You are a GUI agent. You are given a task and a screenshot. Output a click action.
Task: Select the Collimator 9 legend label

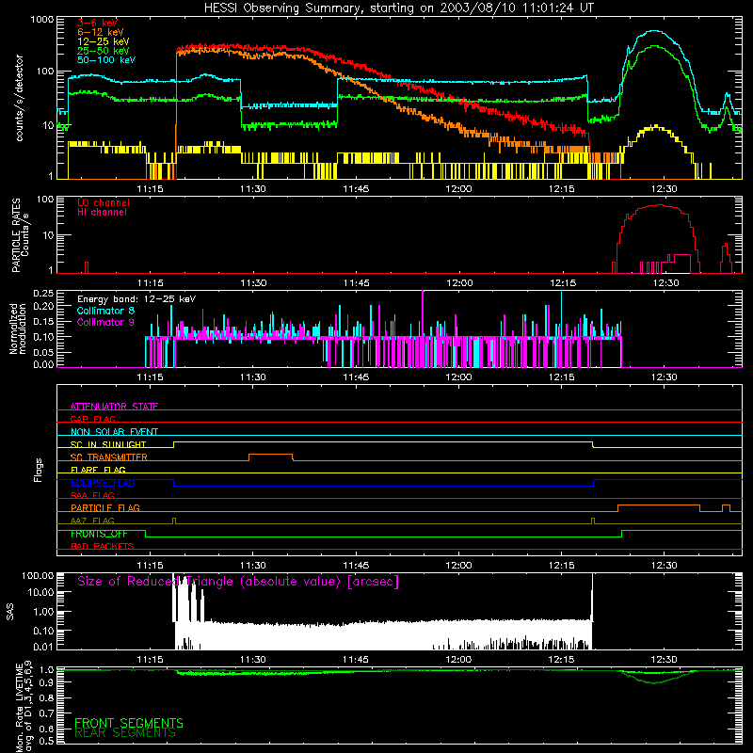coord(106,322)
